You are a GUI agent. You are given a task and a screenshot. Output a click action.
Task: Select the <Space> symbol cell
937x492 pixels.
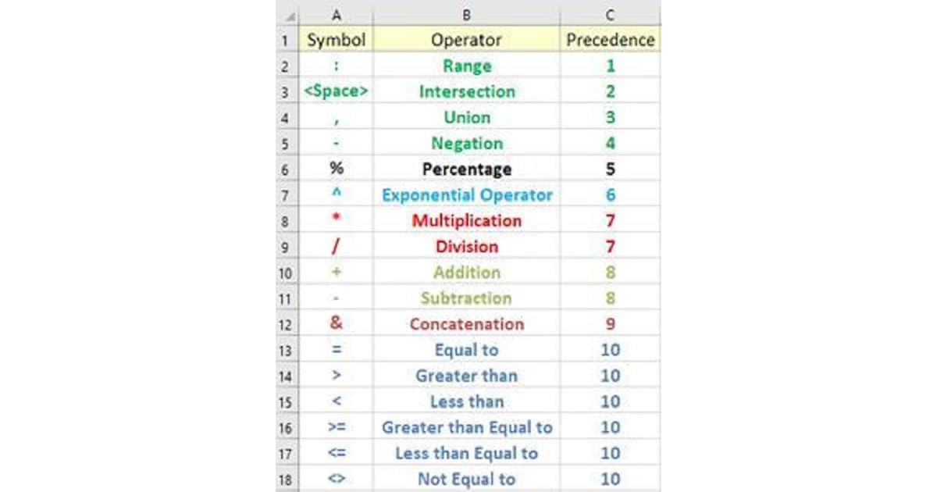click(336, 91)
